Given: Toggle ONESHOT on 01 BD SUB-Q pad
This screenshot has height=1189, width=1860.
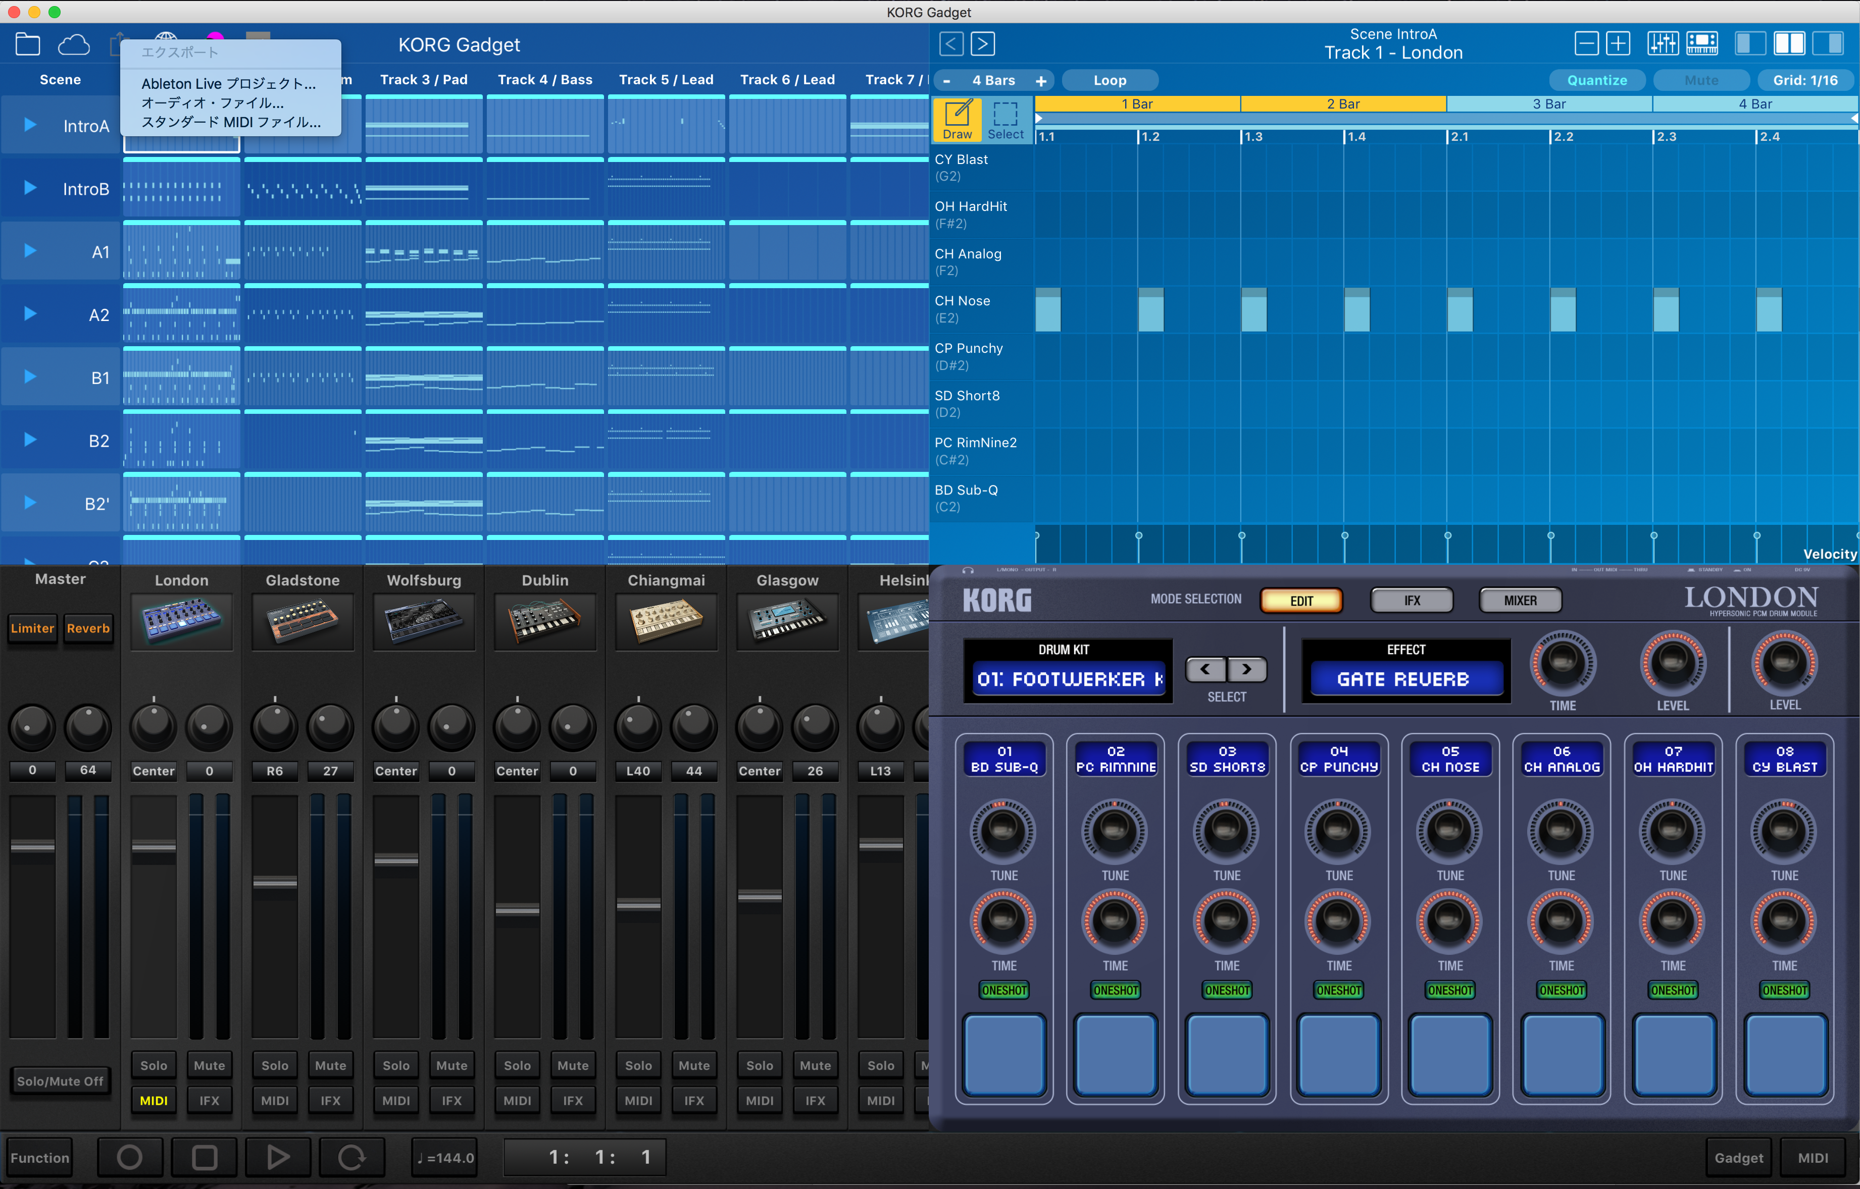Looking at the screenshot, I should coord(1004,990).
